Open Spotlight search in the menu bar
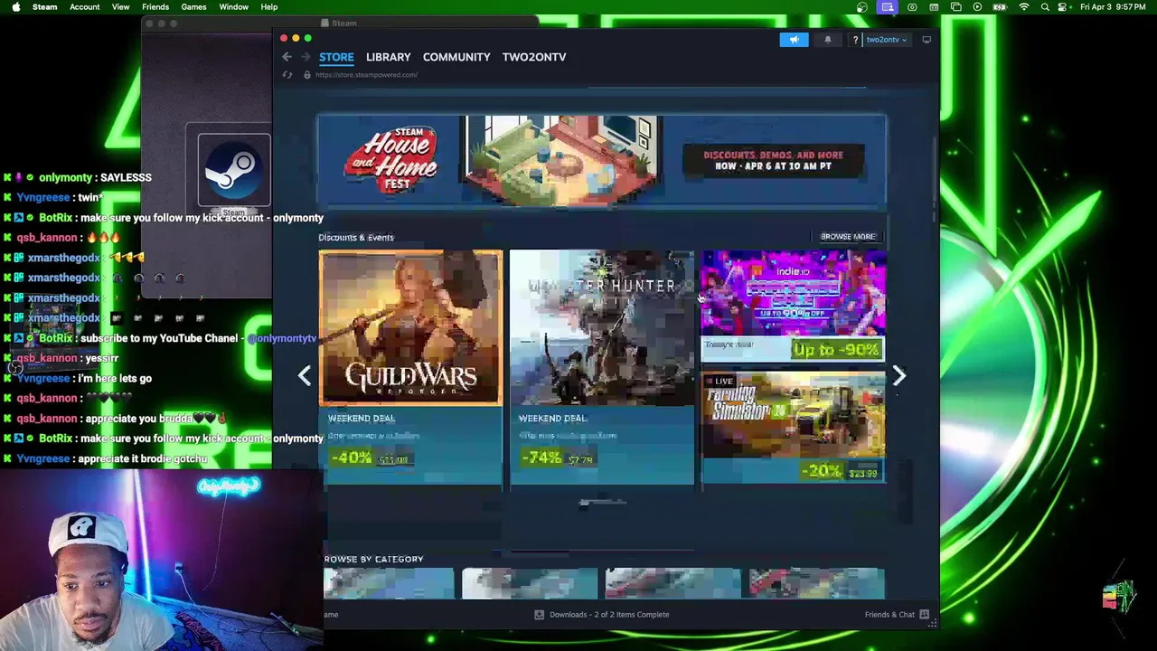 tap(1046, 7)
